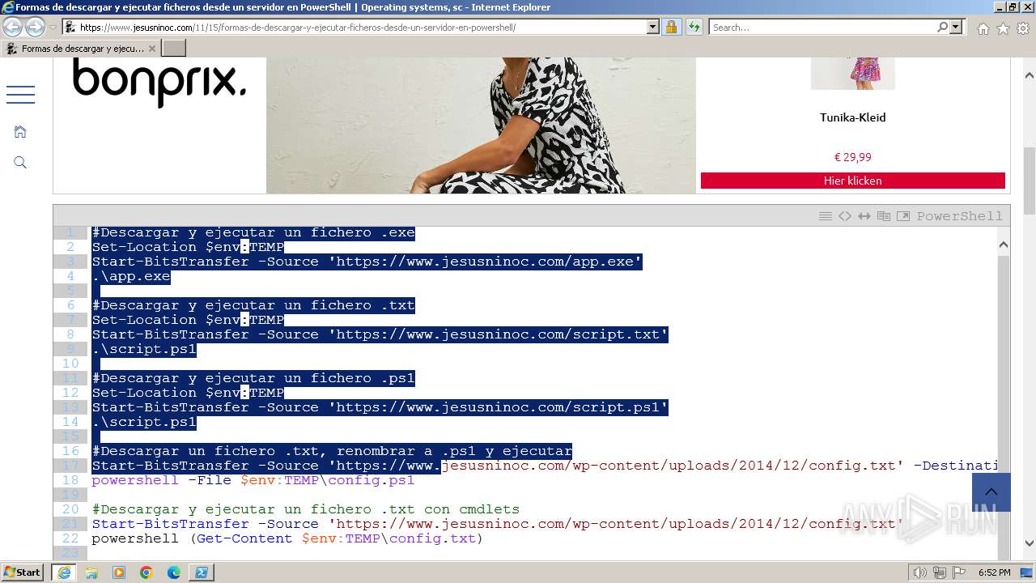The image size is (1036, 583).
Task: Open code in new window icon
Action: click(x=903, y=216)
